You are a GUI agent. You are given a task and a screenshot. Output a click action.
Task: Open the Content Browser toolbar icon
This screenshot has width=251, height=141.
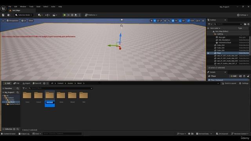pos(9,15)
